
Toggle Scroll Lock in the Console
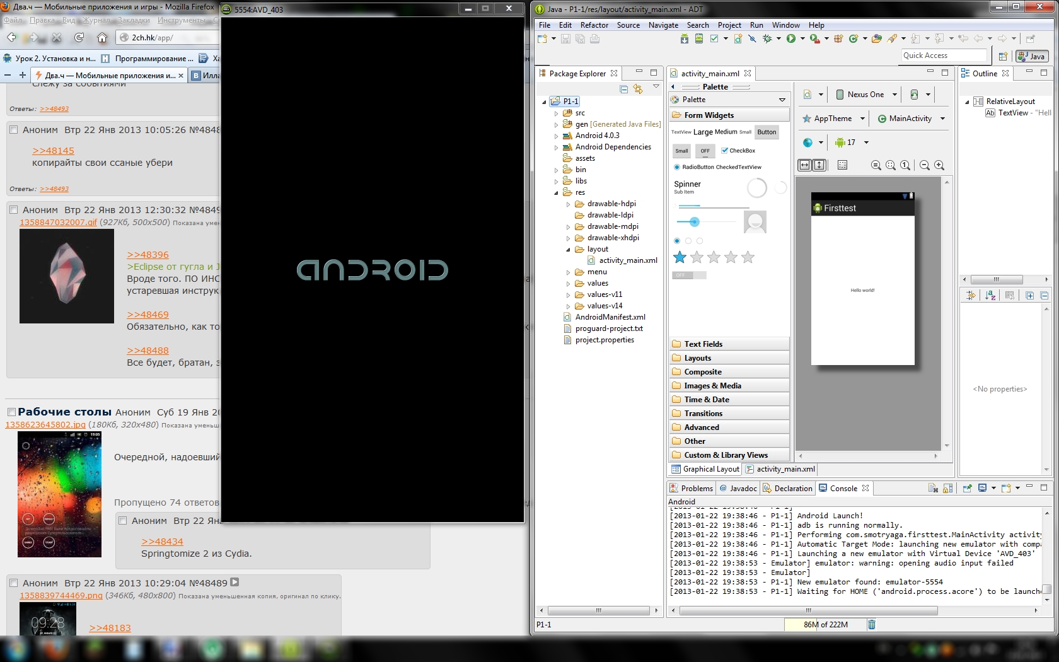pos(947,488)
